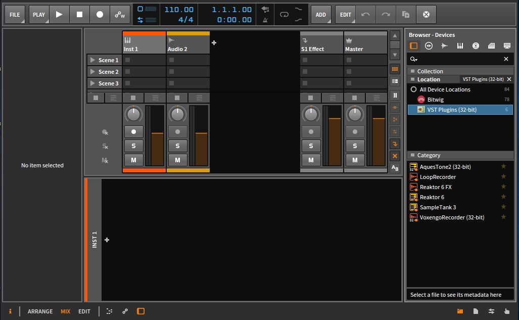Select All Device Locations radio option

(x=413, y=89)
